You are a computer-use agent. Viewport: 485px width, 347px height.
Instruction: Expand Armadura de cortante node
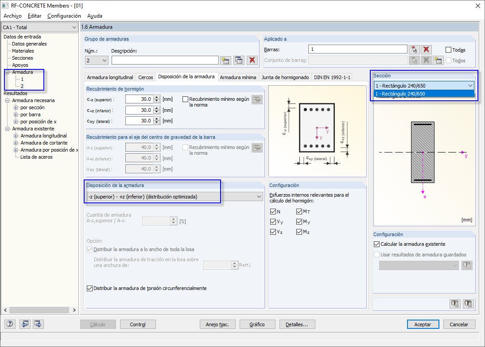pyautogui.click(x=16, y=143)
